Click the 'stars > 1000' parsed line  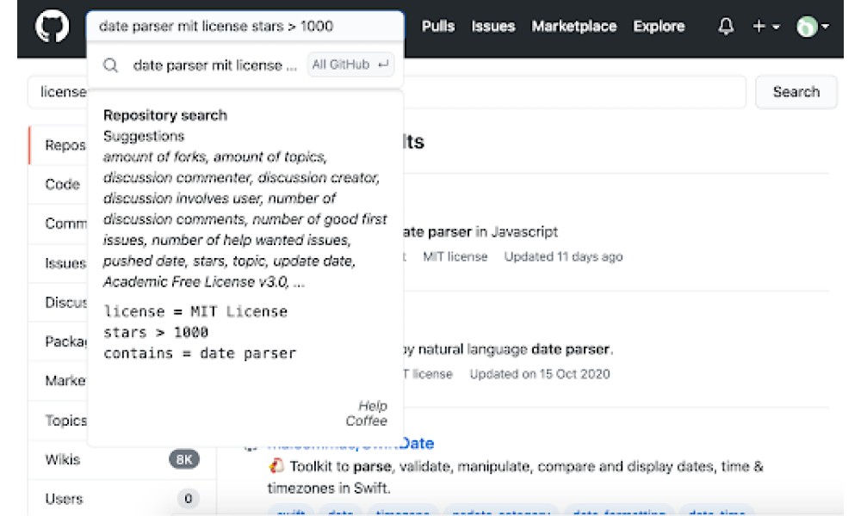156,332
